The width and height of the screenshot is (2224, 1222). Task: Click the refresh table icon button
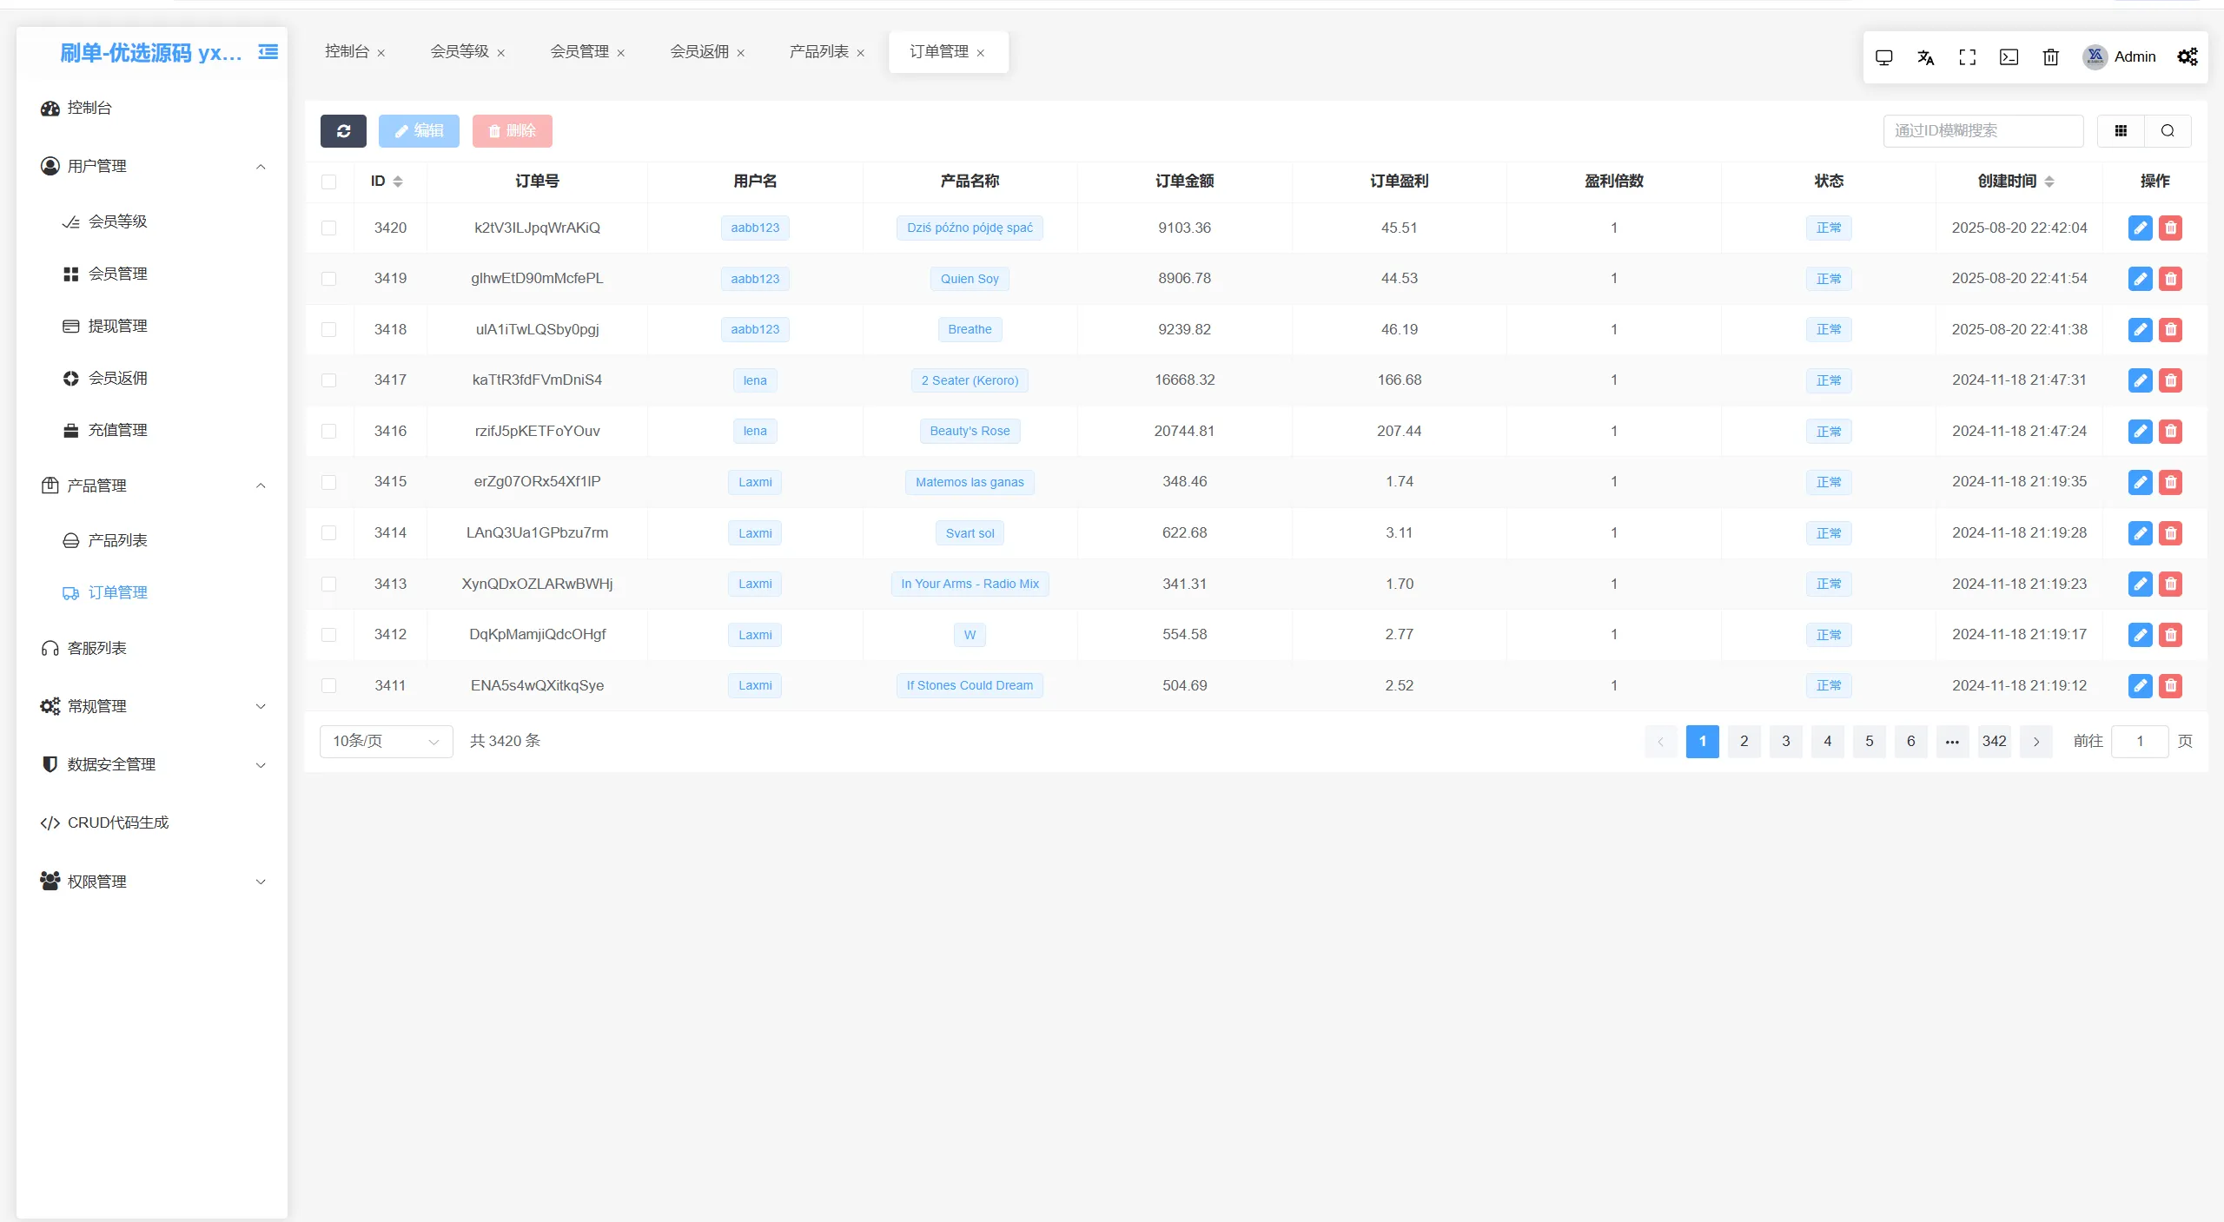[343, 131]
